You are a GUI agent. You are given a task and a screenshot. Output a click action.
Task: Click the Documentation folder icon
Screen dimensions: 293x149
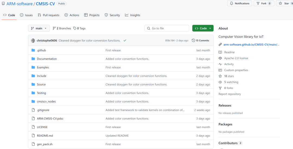tap(33, 59)
